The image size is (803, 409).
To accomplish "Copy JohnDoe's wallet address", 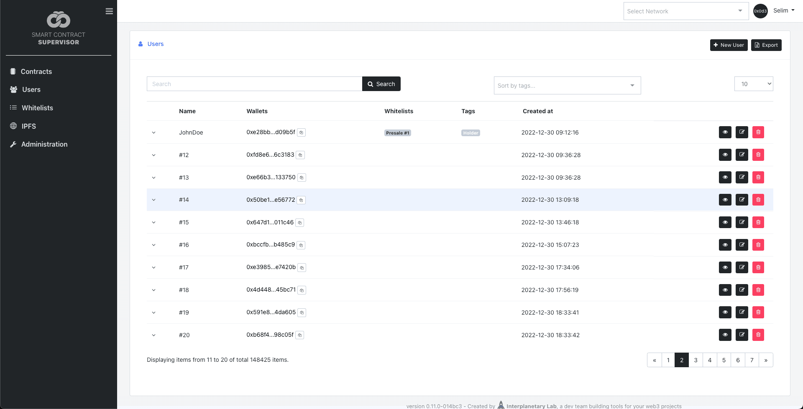I will [301, 132].
